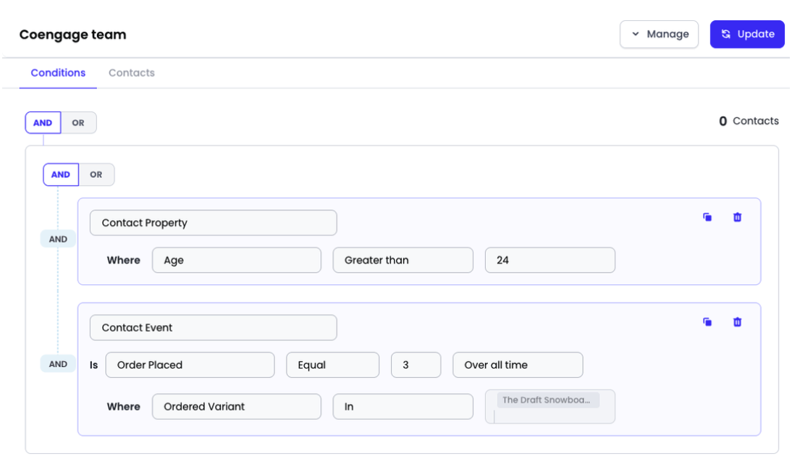Set top-level group operator to OR
The width and height of the screenshot is (792, 459).
tap(78, 123)
